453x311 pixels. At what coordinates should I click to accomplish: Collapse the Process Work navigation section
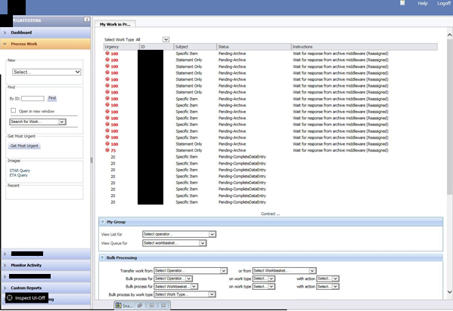point(45,44)
